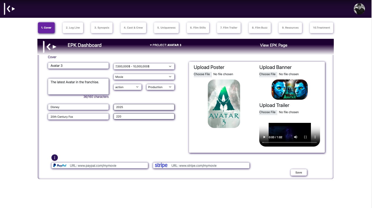Screen dimensions: 372x208
Task: Expand the PROJECT: AVATAR 3 selector
Action: coord(166,45)
